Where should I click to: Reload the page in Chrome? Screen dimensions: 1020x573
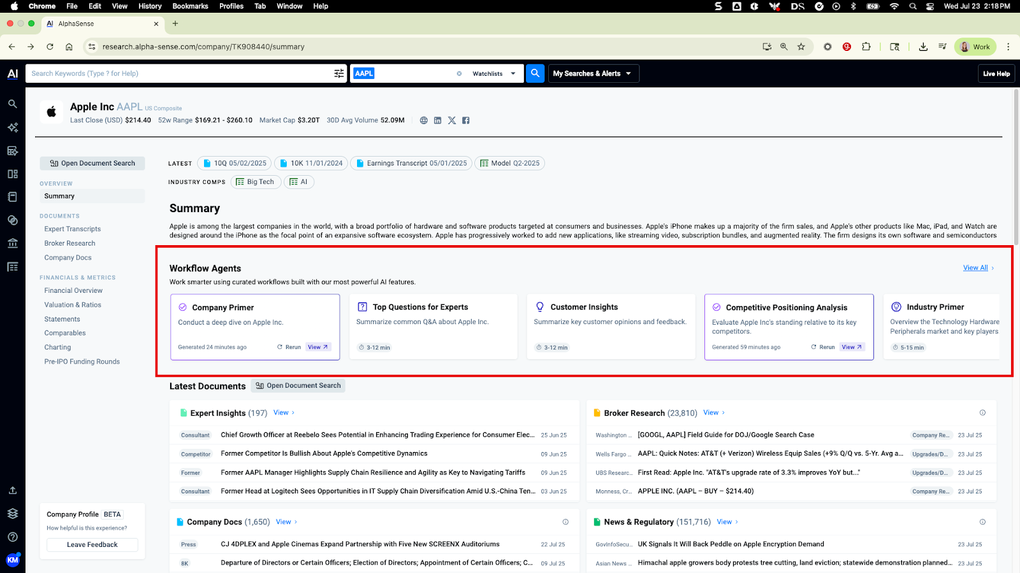click(50, 46)
